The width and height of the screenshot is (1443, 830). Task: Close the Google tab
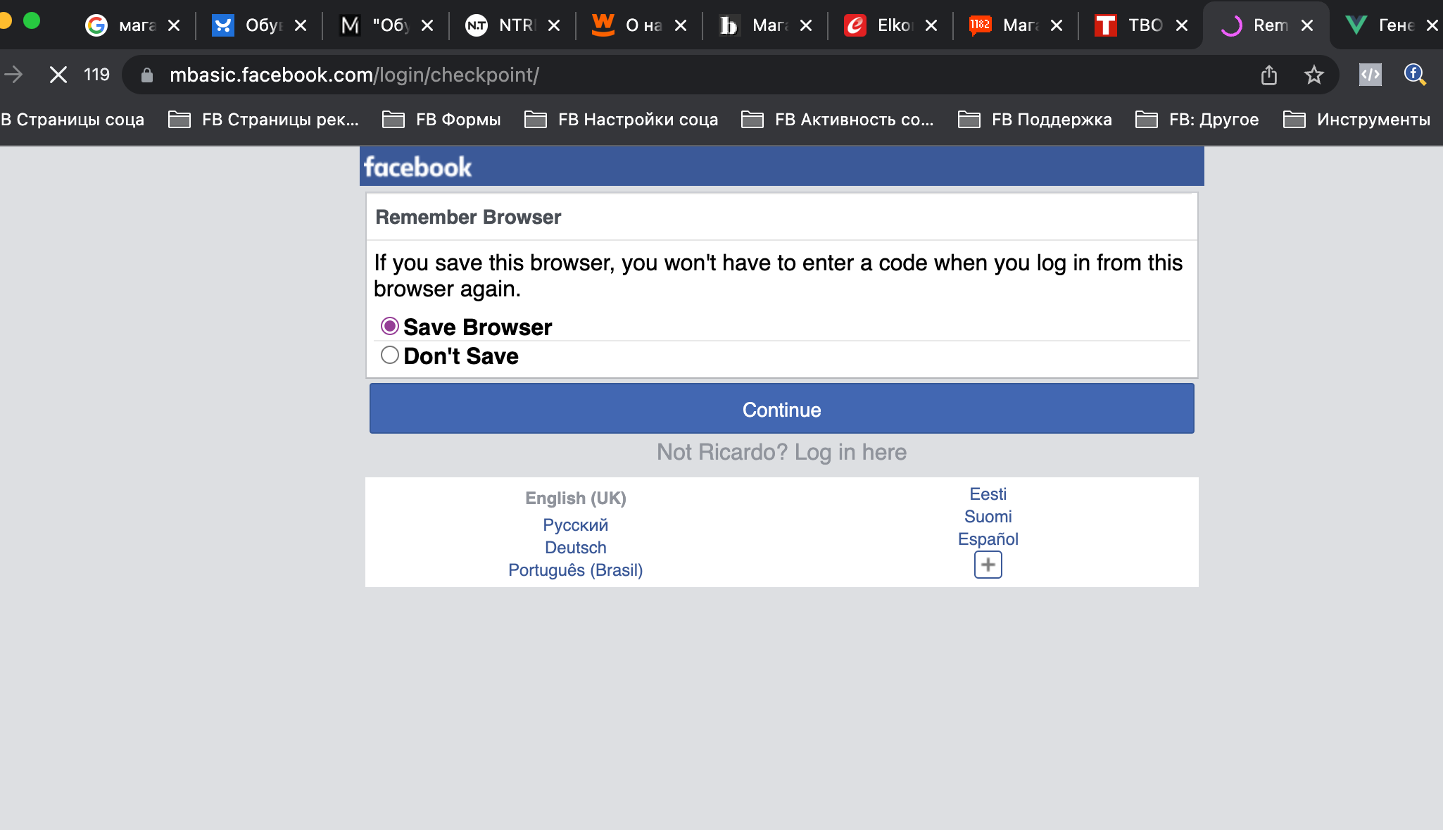pyautogui.click(x=174, y=25)
